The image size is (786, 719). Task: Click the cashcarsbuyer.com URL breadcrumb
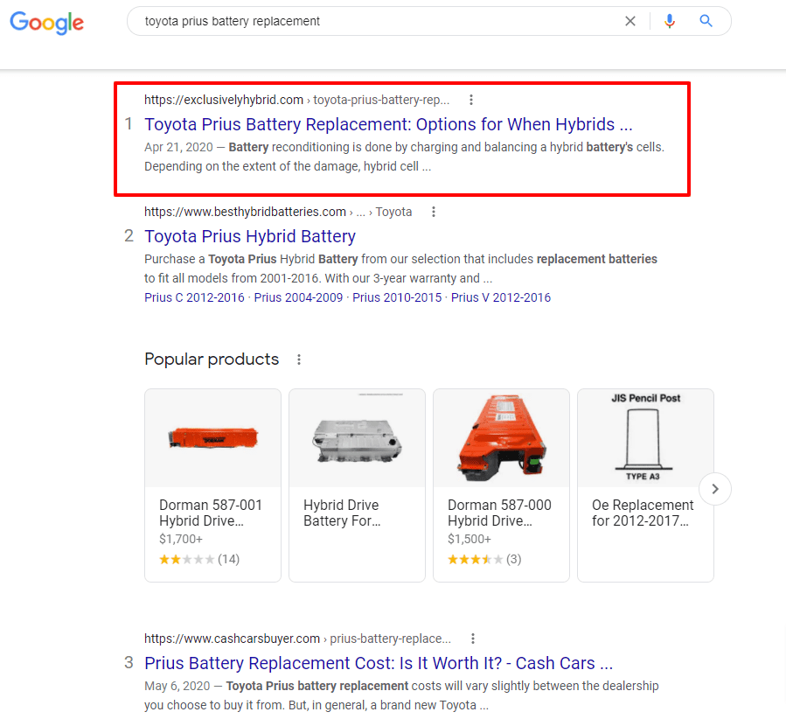point(298,639)
